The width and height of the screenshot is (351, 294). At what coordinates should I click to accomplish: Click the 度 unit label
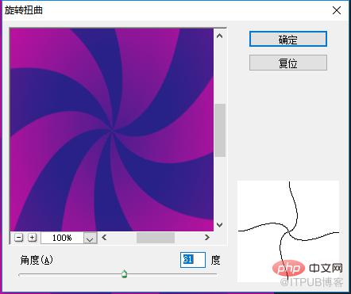[x=215, y=260]
